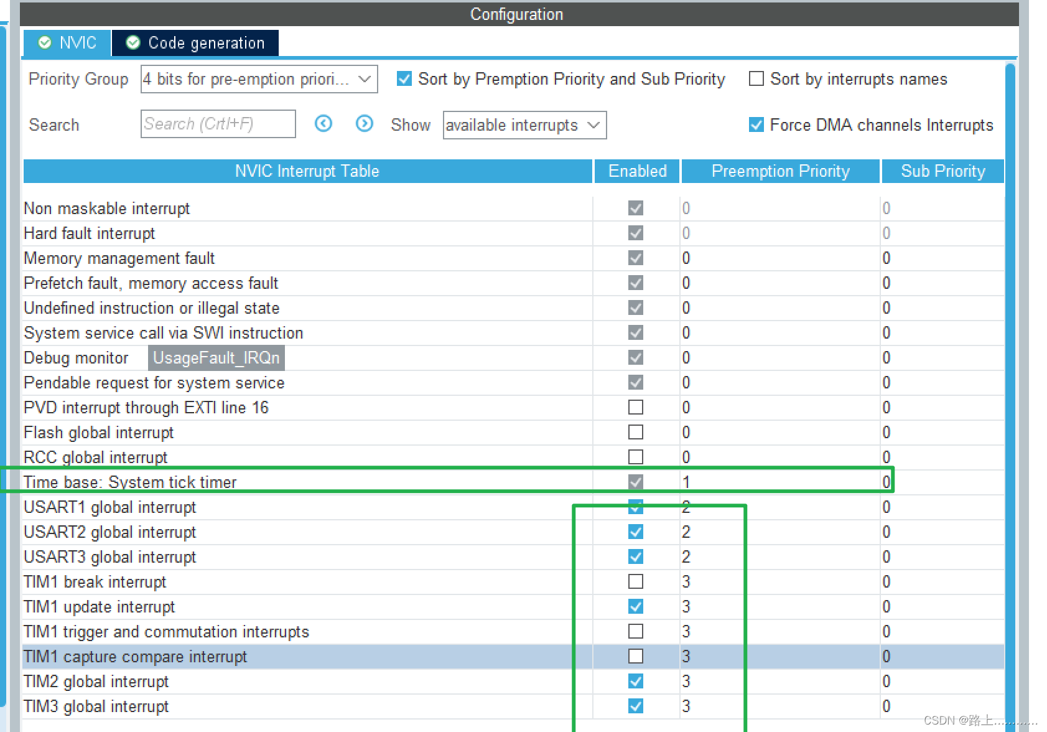This screenshot has height=732, width=1047.
Task: Click the vertical scrollbar on the right
Action: pos(1010,398)
